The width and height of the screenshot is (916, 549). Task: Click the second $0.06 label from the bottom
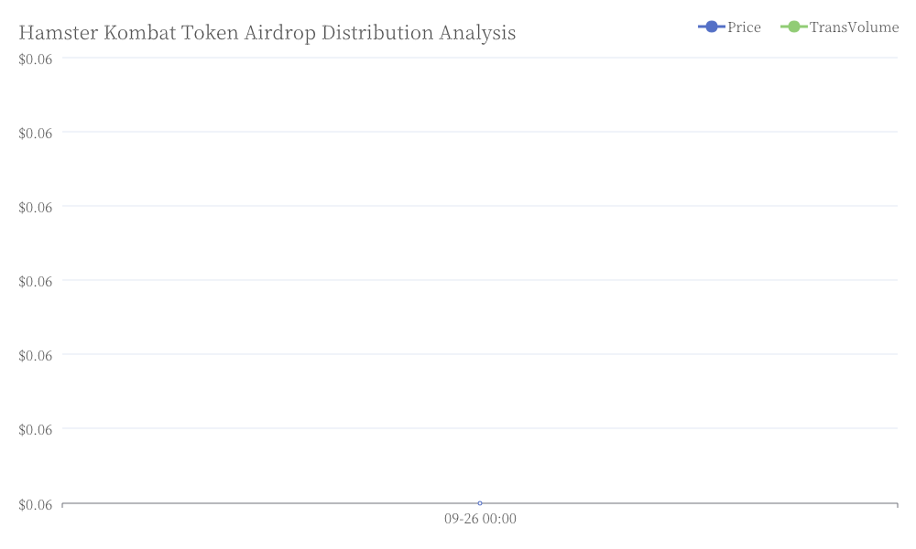tap(35, 429)
